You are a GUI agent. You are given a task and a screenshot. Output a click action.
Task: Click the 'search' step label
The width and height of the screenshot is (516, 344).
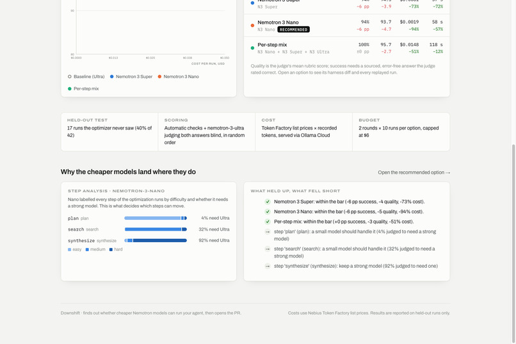tap(76, 229)
